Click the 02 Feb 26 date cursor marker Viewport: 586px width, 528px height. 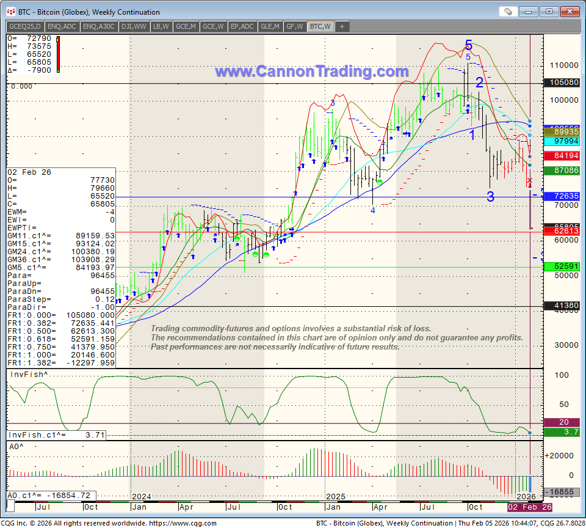tap(530, 507)
